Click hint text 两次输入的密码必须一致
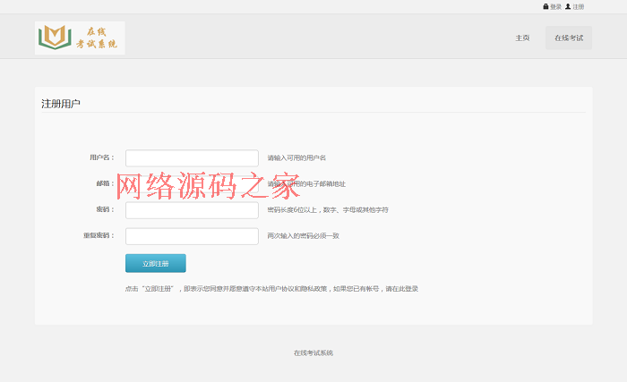Image resolution: width=627 pixels, height=382 pixels. point(303,236)
